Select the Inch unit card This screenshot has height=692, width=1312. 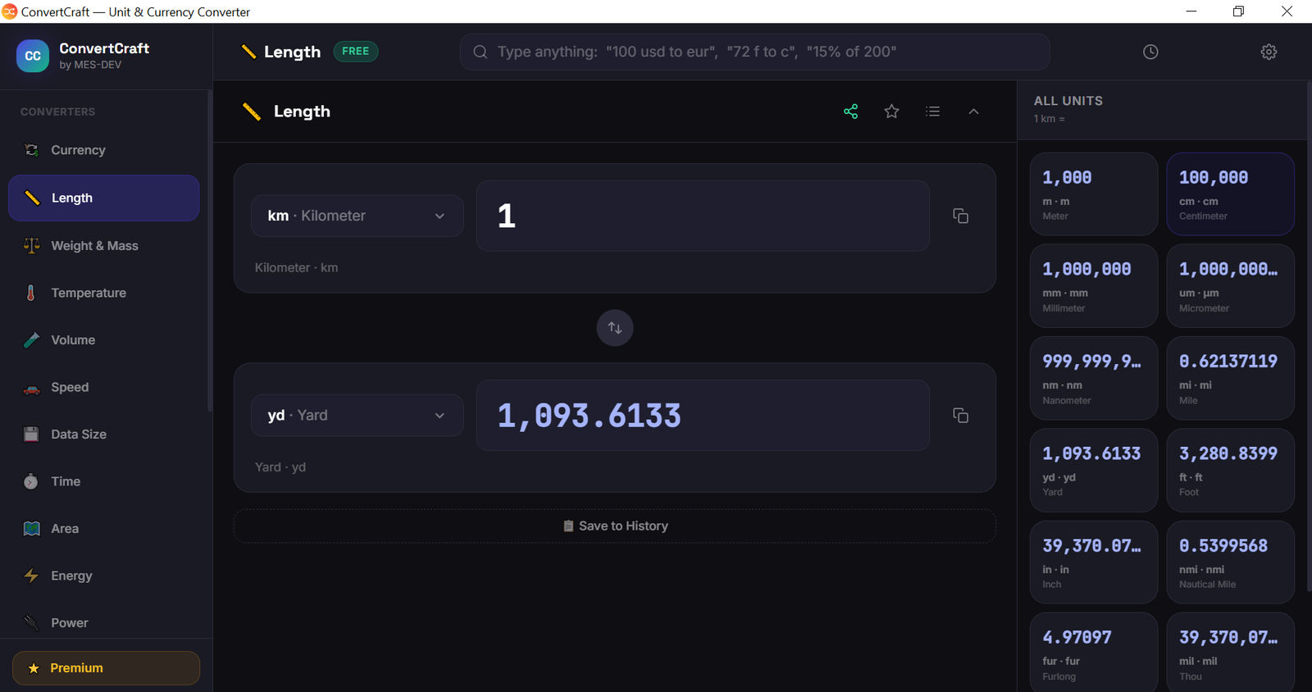coord(1094,562)
